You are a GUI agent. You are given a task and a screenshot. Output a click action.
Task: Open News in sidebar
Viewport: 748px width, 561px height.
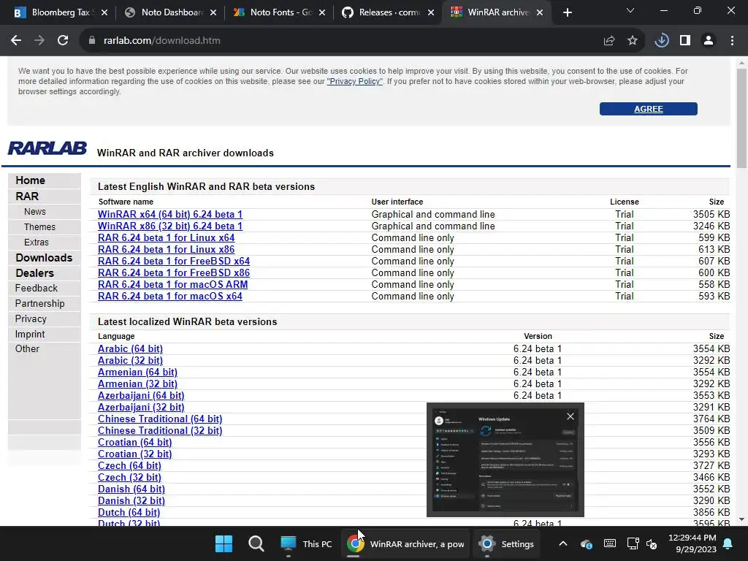tap(35, 211)
